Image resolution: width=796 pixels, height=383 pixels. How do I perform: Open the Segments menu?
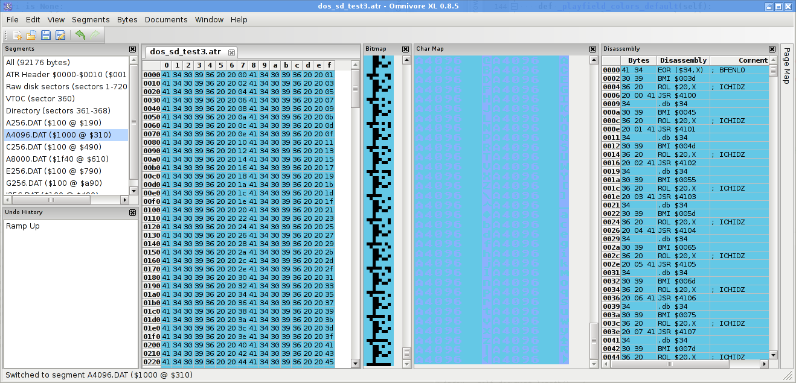(x=91, y=19)
